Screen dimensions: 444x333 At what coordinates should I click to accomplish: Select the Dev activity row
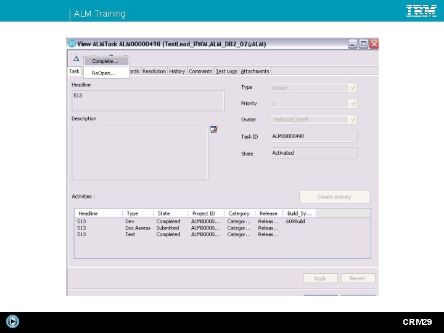coord(222,221)
